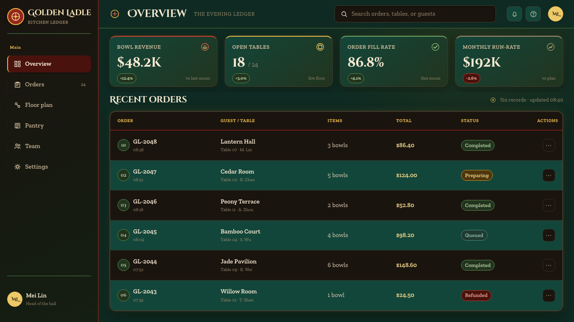Screen dimensions: 574x322
Task: Open Settings from sidebar
Action: 49,167
